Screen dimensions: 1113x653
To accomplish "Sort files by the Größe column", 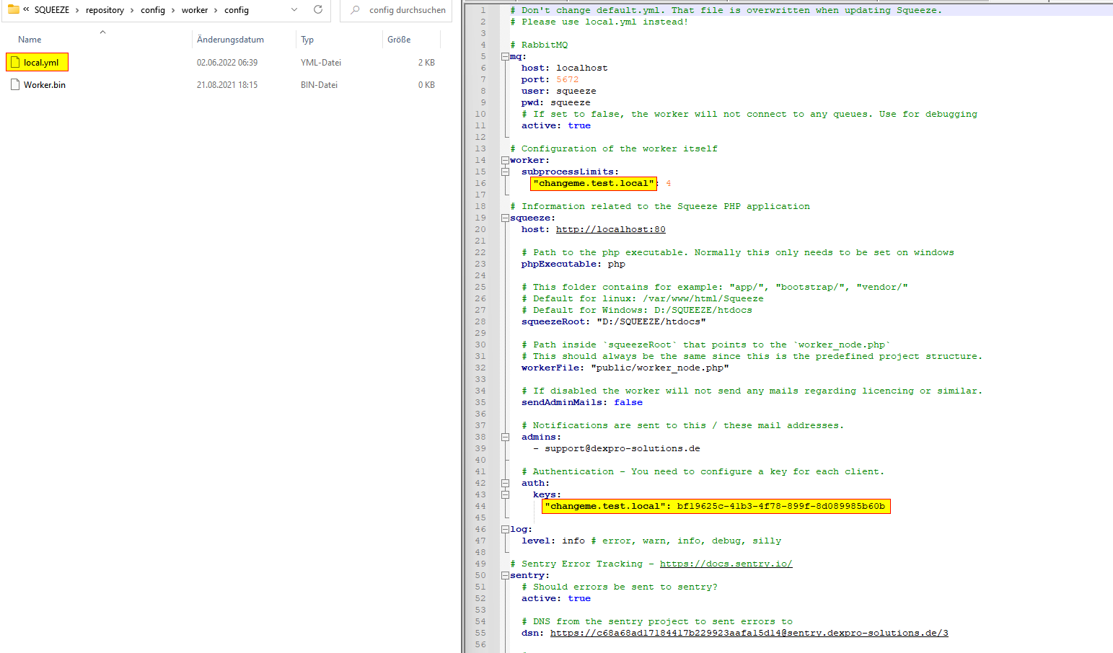I will click(x=399, y=40).
